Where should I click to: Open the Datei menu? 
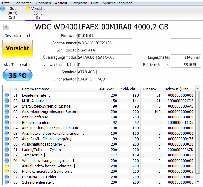coord(6,3)
